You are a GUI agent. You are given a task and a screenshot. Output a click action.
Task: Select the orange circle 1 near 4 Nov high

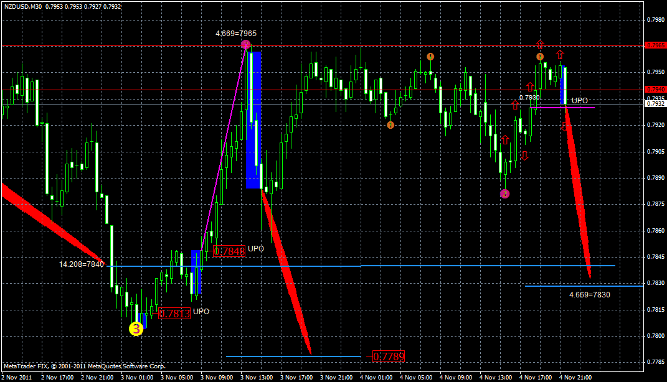[x=540, y=55]
